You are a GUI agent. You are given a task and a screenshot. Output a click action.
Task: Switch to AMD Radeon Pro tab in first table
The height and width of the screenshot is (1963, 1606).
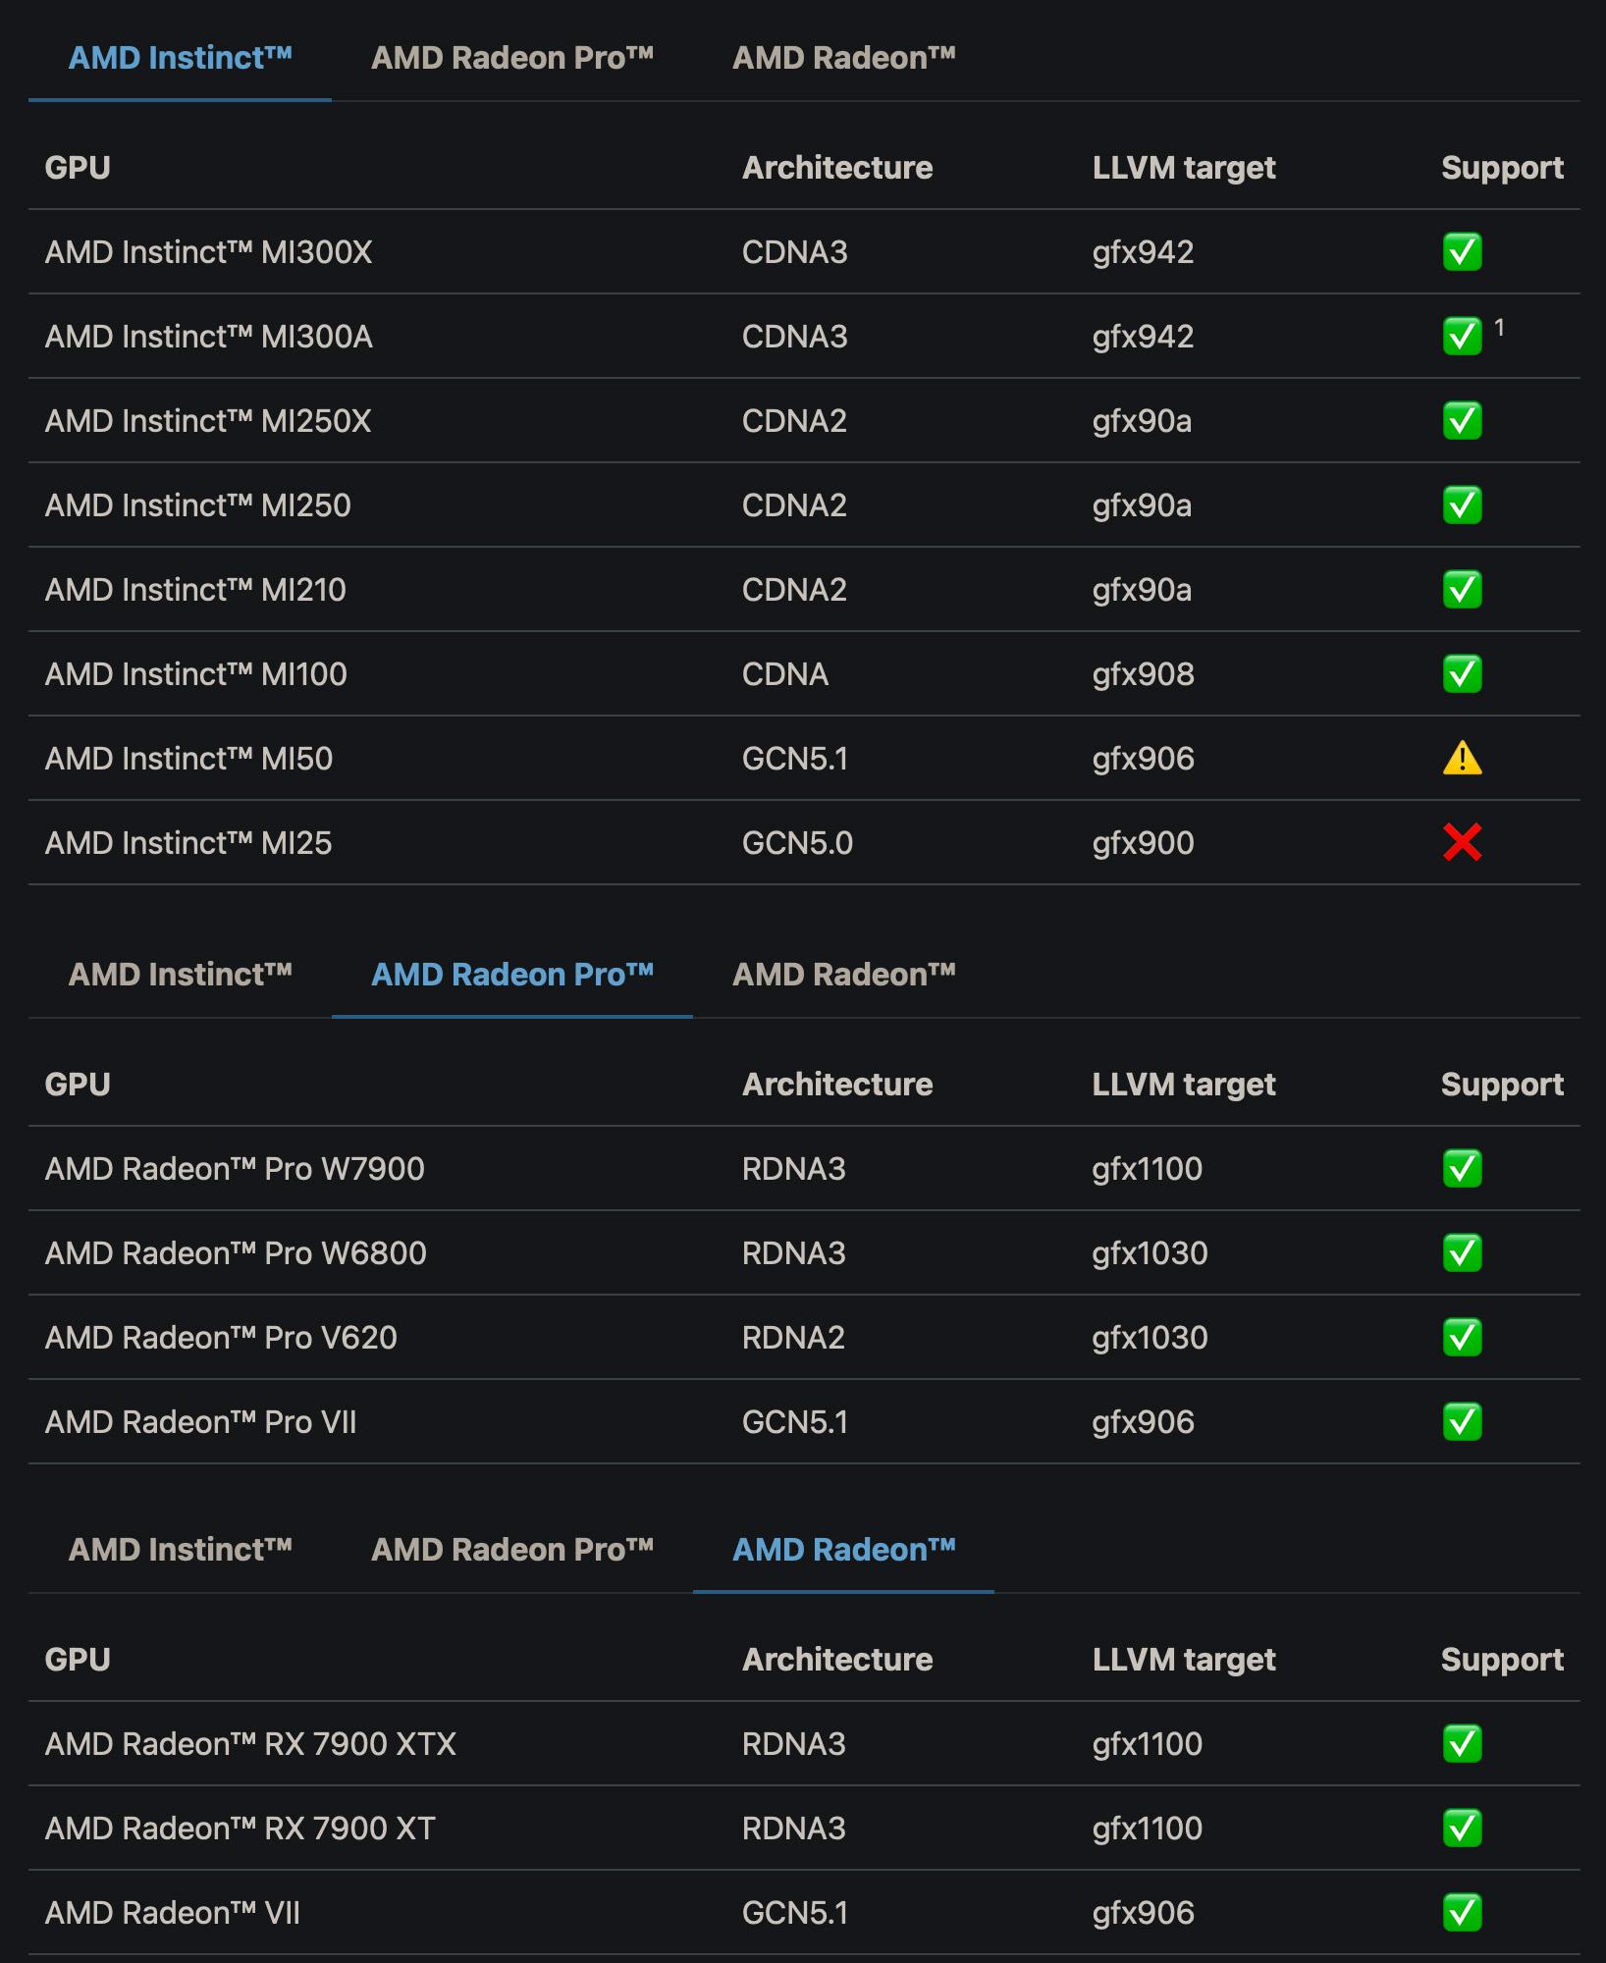tap(511, 58)
